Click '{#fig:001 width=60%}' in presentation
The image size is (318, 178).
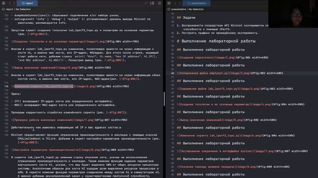pos(252,57)
